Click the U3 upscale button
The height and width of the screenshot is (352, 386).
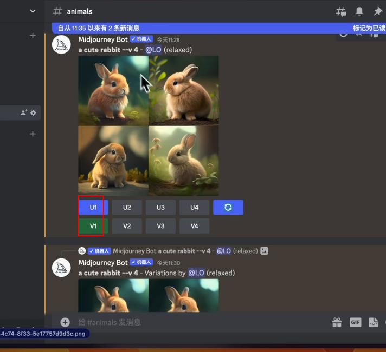pyautogui.click(x=160, y=208)
